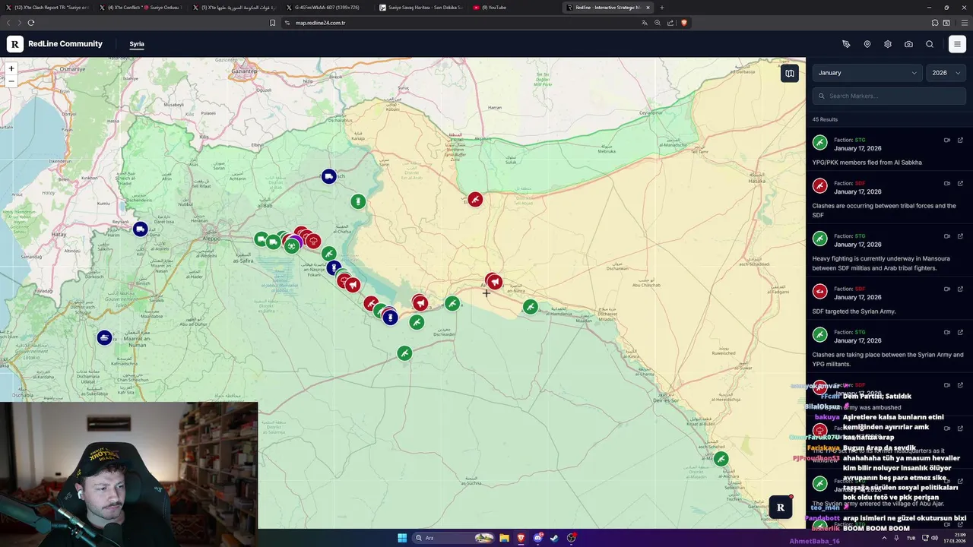
Task: Open video for Syrian Army and YPG clashes entry
Action: (x=947, y=332)
